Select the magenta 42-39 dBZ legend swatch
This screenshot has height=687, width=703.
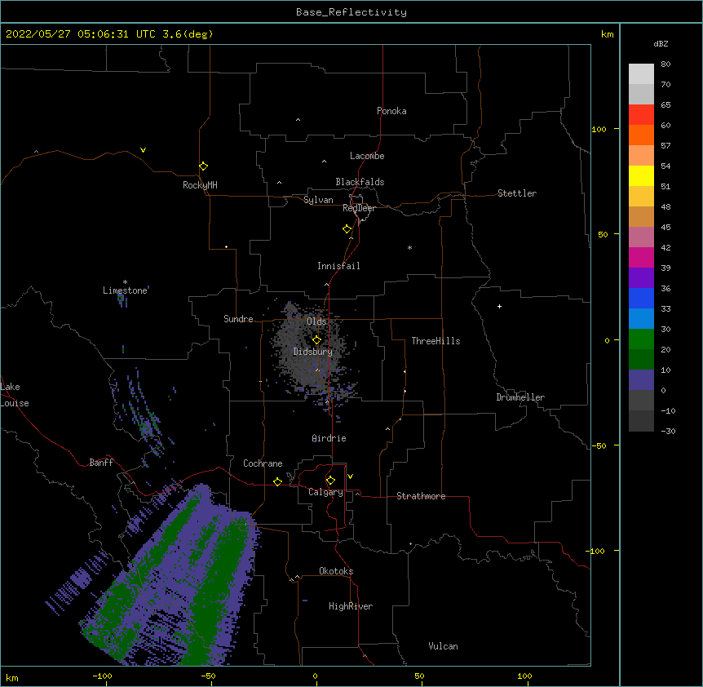pos(641,258)
